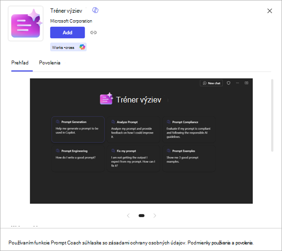Click Microsoft Corporation publisher name
The width and height of the screenshot is (282, 251).
point(71,21)
